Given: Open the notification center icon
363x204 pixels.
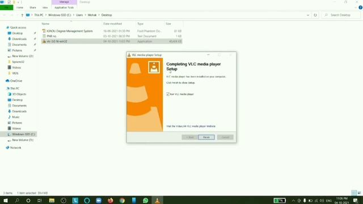Looking at the screenshot, I should [x=356, y=201].
